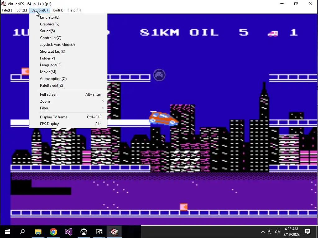The image size is (318, 238).
Task: Open Shortcut key(K) settings
Action: tap(68, 51)
